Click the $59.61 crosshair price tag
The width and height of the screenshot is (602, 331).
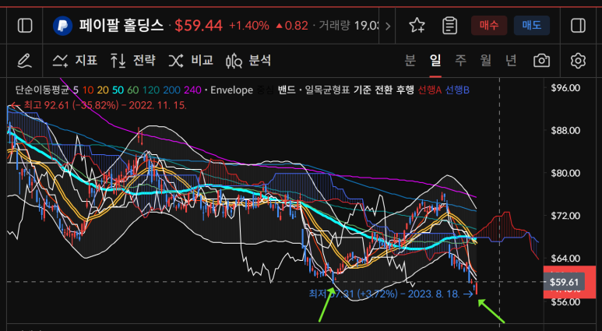point(564,283)
